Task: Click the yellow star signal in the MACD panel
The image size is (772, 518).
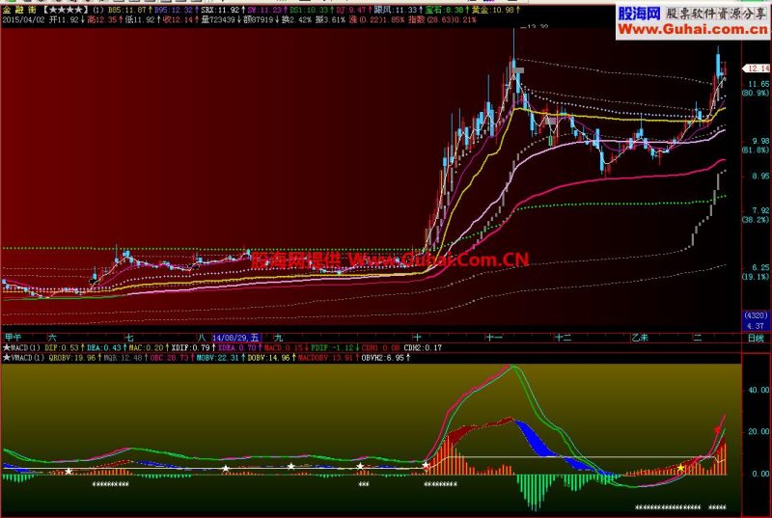Action: pyautogui.click(x=680, y=468)
